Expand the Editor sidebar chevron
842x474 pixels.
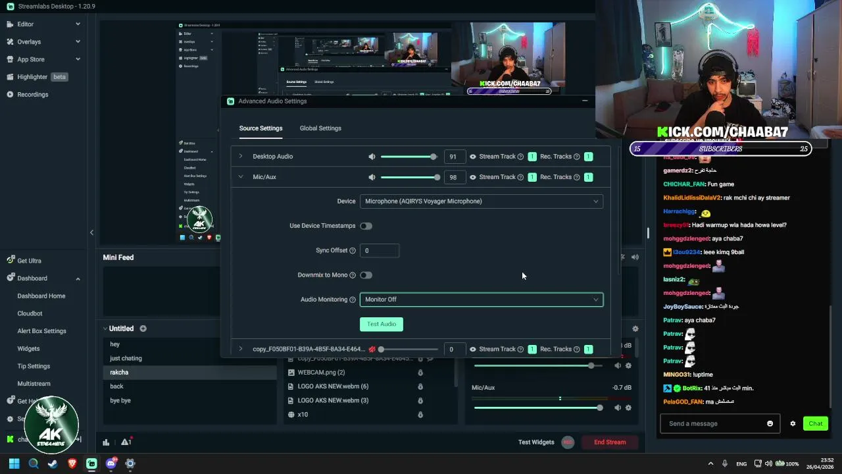click(78, 24)
